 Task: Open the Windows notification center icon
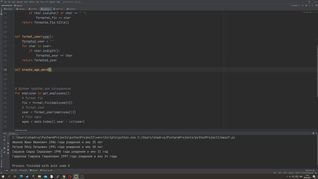click(314, 177)
